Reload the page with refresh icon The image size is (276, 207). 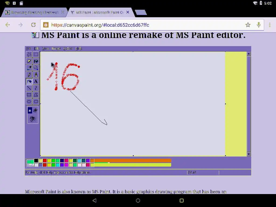click(33, 25)
